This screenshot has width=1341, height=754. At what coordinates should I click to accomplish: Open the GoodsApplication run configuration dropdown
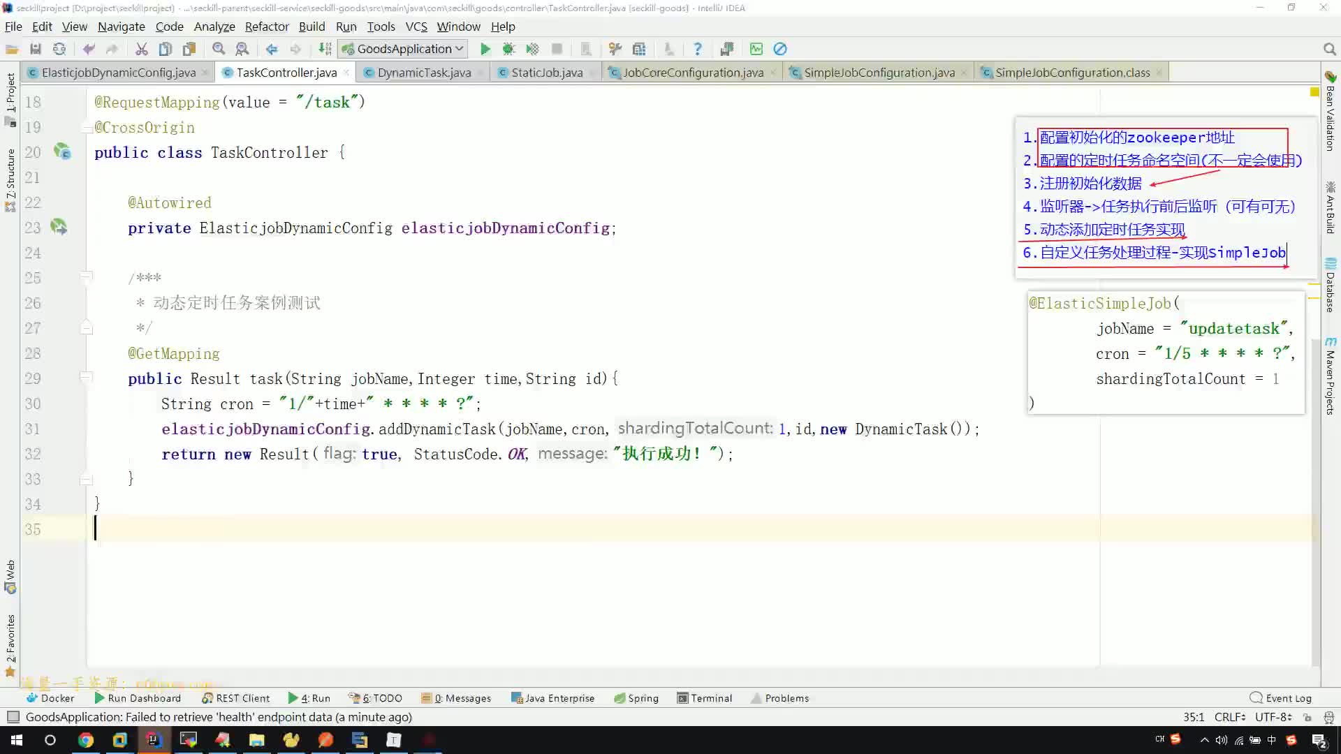[402, 49]
